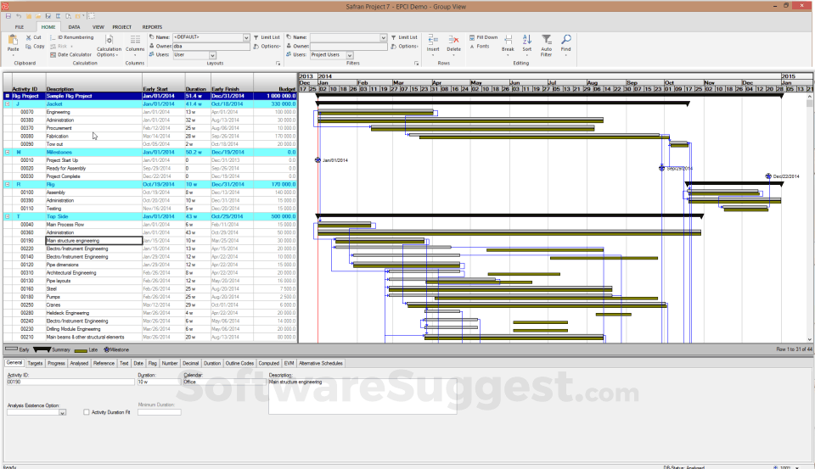The width and height of the screenshot is (815, 469).
Task: Open the Alternative Schedules tab
Action: [321, 363]
